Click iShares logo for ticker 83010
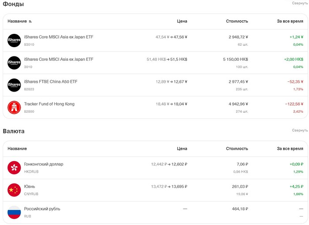 14,41
